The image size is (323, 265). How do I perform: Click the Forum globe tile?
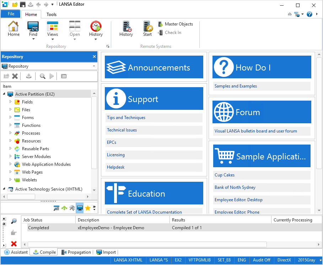262,112
